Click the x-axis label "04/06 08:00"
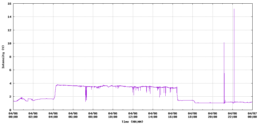 click(93, 115)
